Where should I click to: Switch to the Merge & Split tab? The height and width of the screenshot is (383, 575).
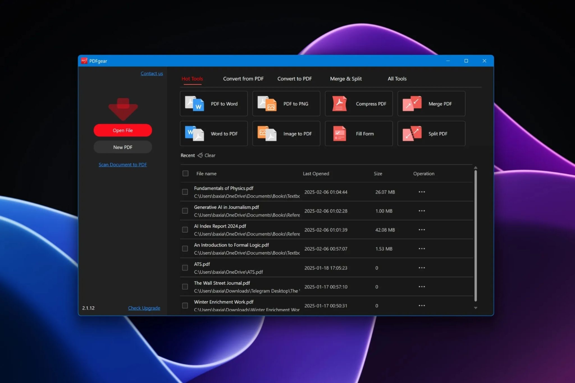pyautogui.click(x=346, y=79)
